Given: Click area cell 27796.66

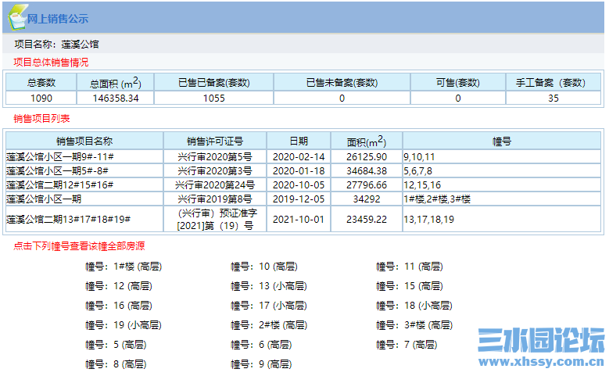Looking at the screenshot, I should coord(367,185).
